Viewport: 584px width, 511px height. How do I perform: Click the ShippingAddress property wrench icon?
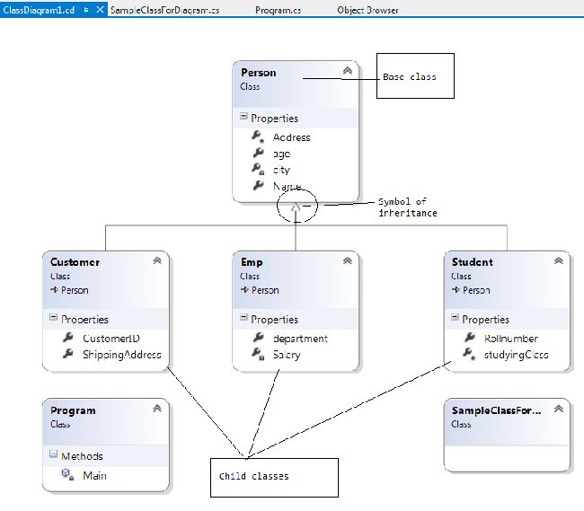[67, 354]
